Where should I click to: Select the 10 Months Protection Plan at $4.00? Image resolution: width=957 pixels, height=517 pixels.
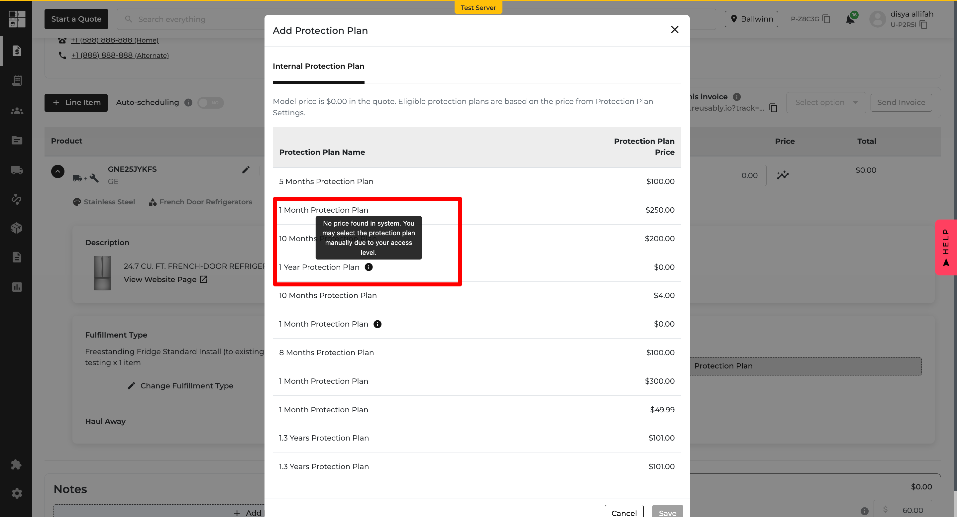[x=477, y=296]
